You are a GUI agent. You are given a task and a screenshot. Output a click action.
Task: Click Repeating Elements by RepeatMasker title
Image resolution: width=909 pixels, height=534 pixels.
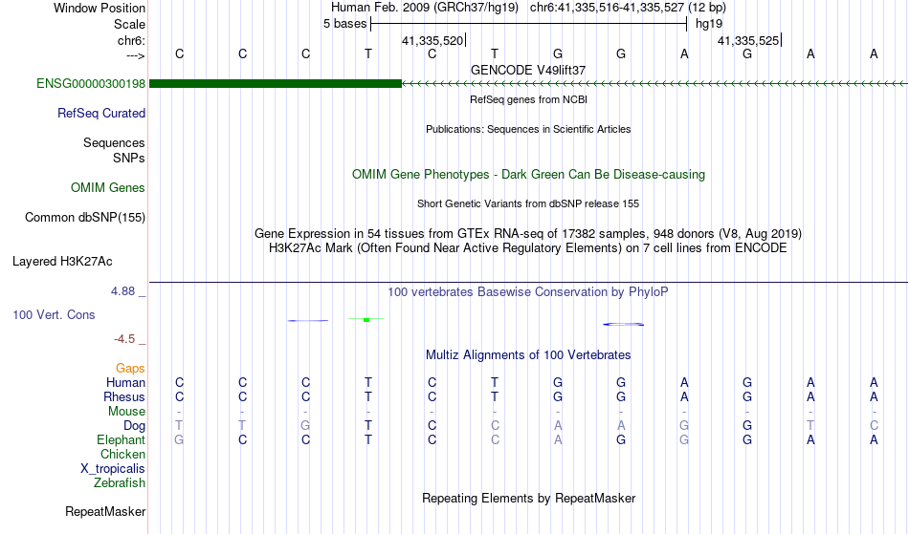[x=528, y=498]
